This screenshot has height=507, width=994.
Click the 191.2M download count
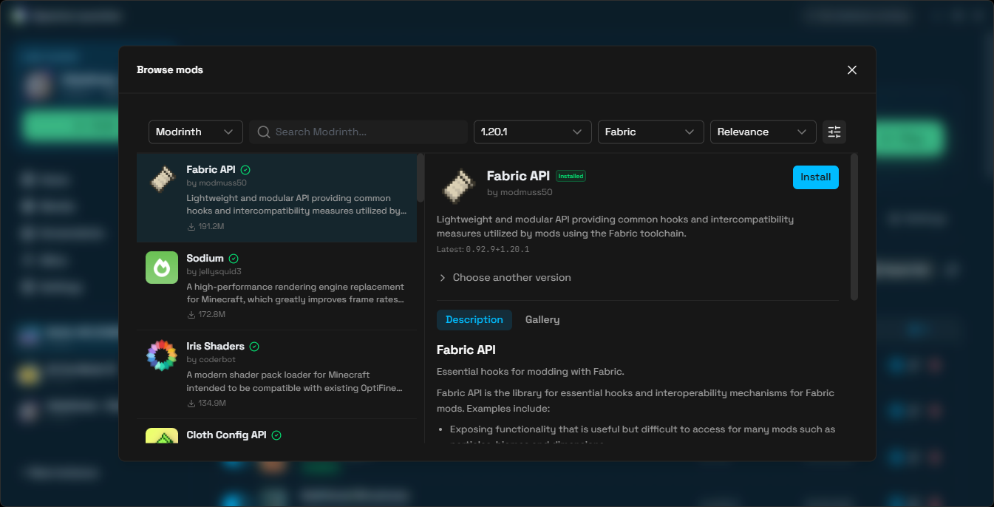pos(211,227)
